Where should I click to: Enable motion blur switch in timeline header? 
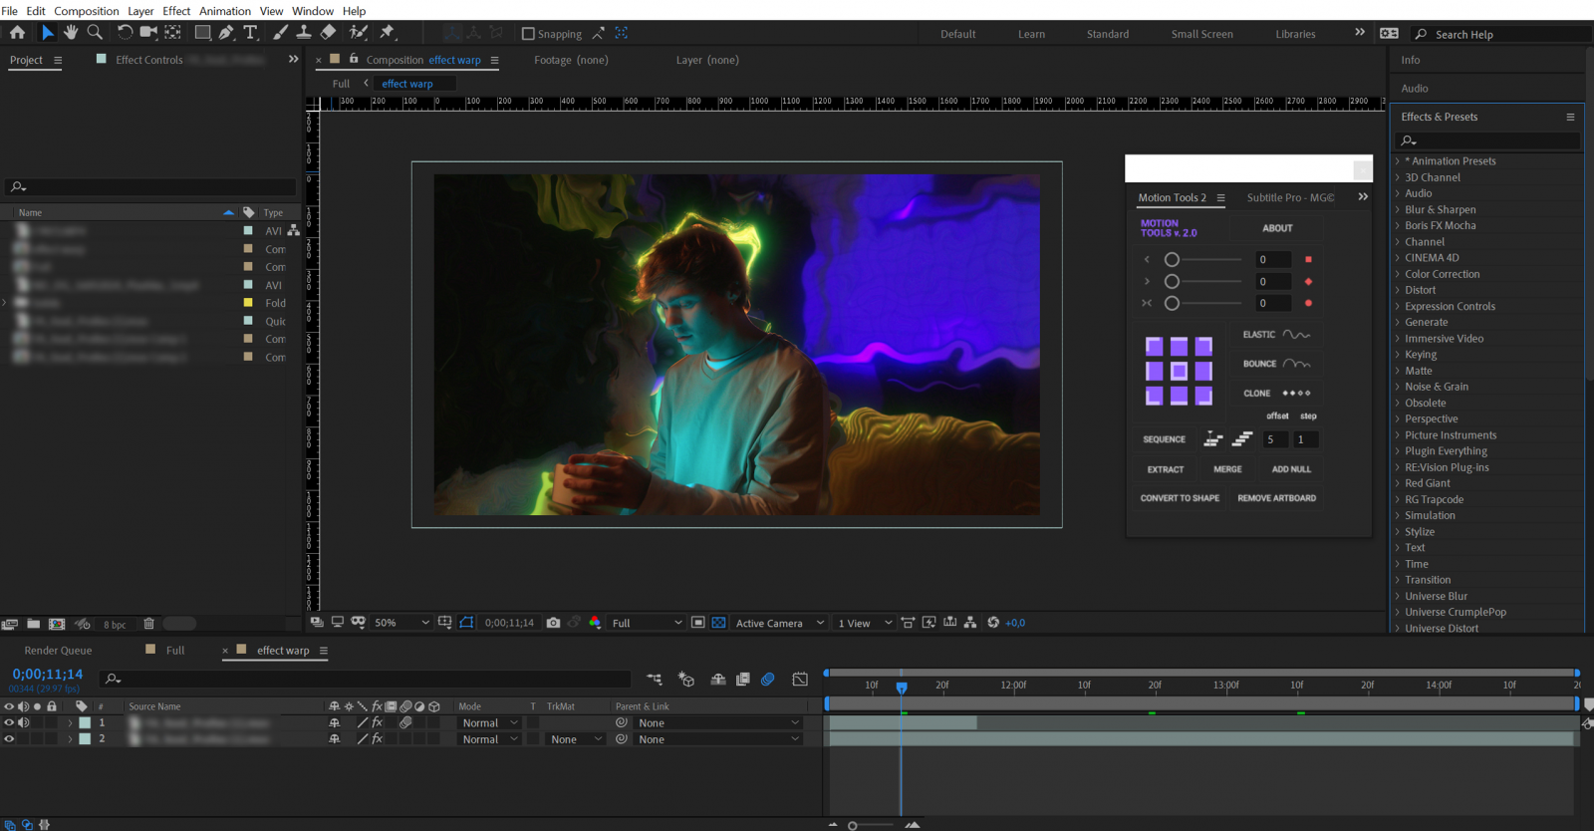point(767,680)
